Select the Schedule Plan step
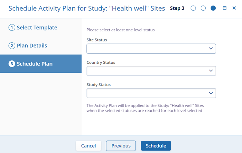Screen dimensions: 242x153 [35, 64]
